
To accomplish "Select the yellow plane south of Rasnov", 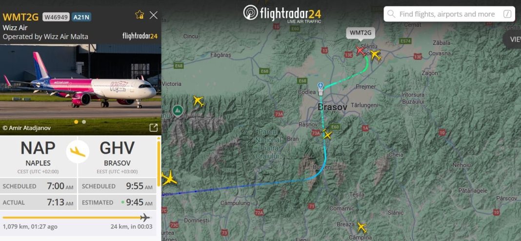I will coord(327,135).
